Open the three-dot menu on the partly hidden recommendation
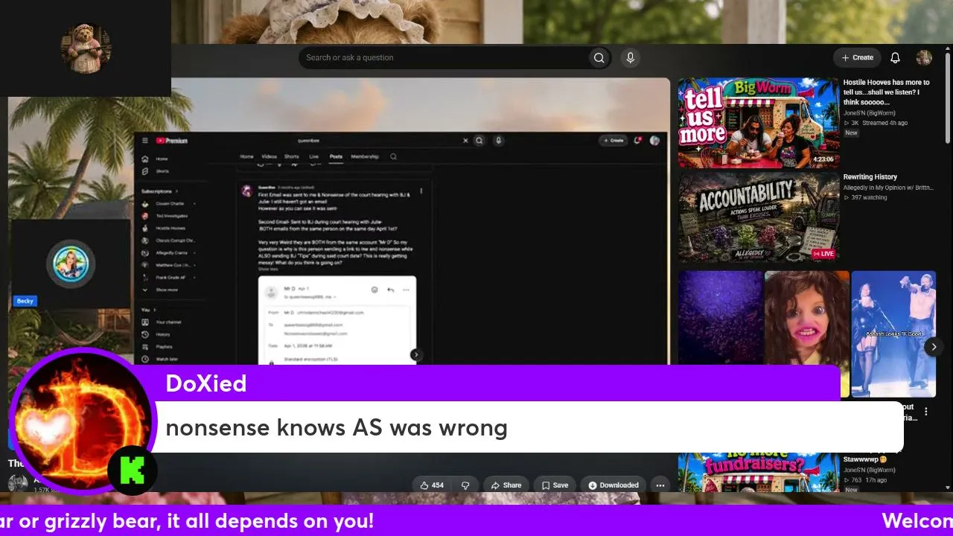Viewport: 953px width, 536px height. tap(926, 411)
